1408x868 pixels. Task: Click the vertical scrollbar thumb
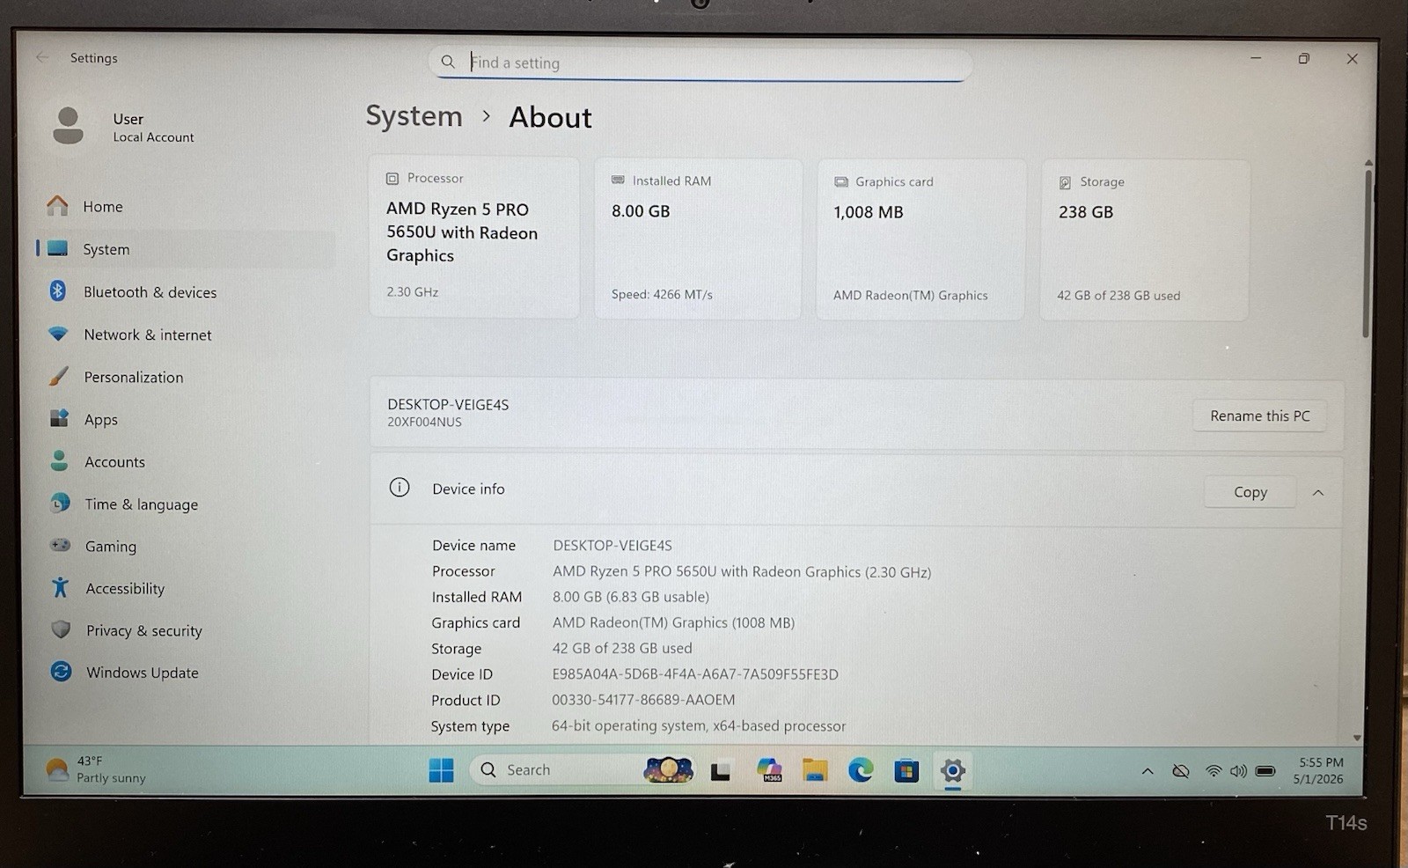1366,253
